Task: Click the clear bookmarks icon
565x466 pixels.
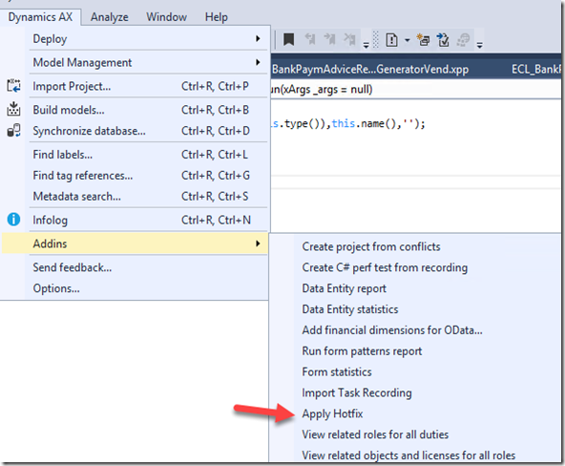Action: [x=349, y=39]
